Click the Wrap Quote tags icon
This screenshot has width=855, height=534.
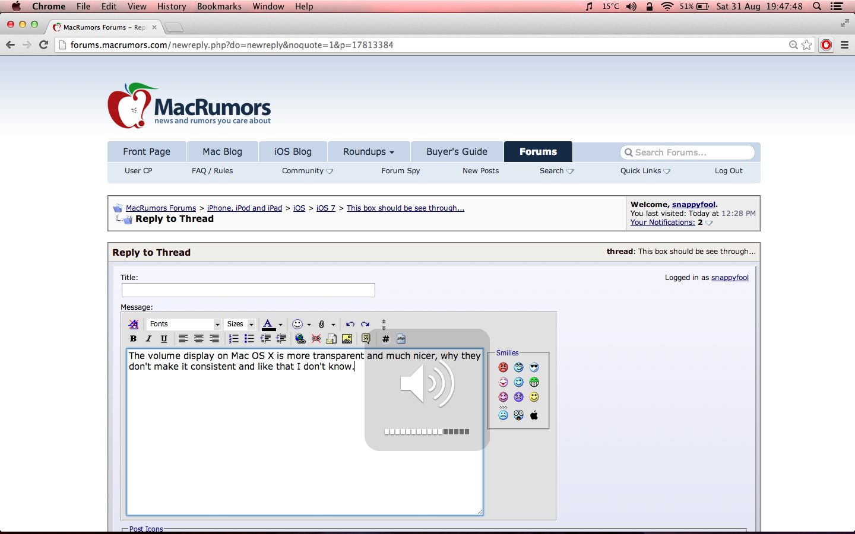point(366,339)
